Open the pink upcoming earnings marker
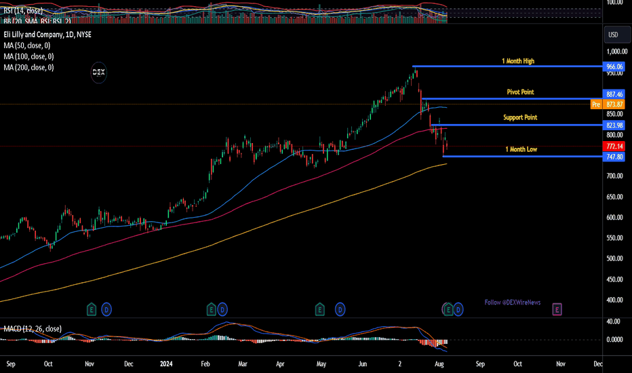Screen dimensions: 632x373 (557, 310)
